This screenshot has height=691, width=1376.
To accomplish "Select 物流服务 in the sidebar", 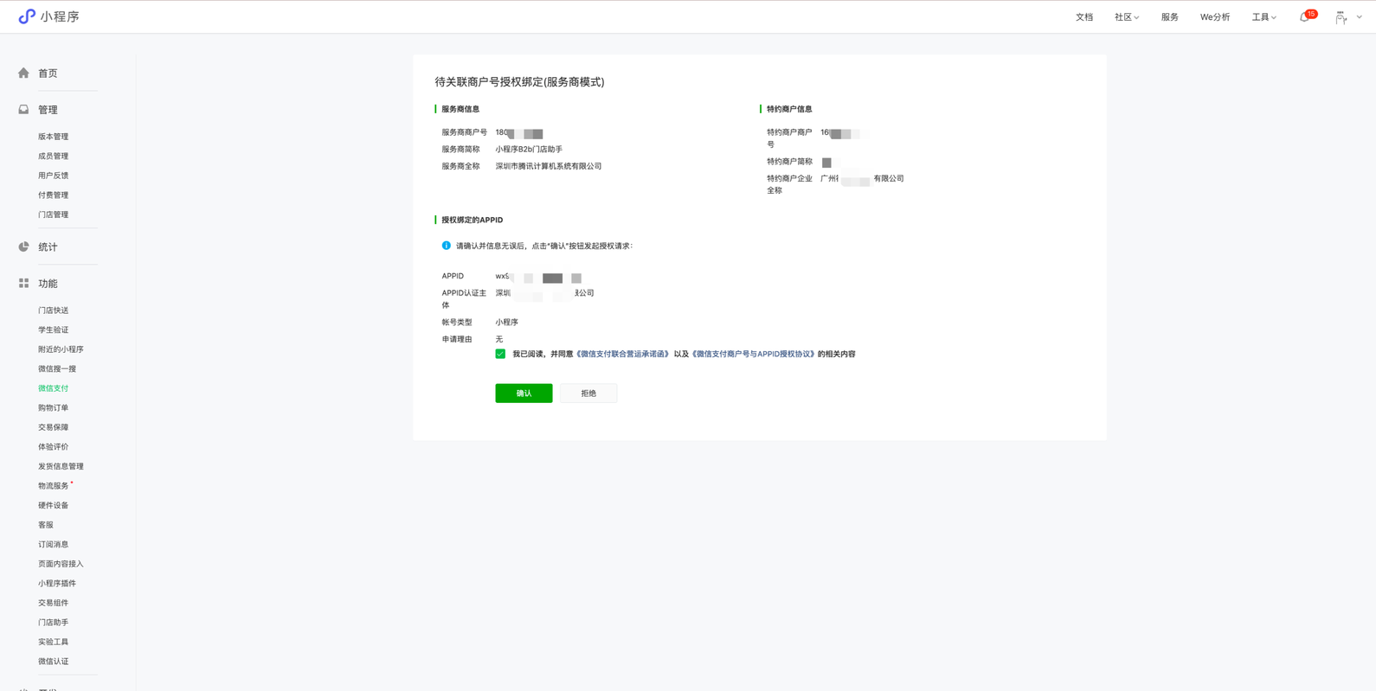I will pos(53,486).
